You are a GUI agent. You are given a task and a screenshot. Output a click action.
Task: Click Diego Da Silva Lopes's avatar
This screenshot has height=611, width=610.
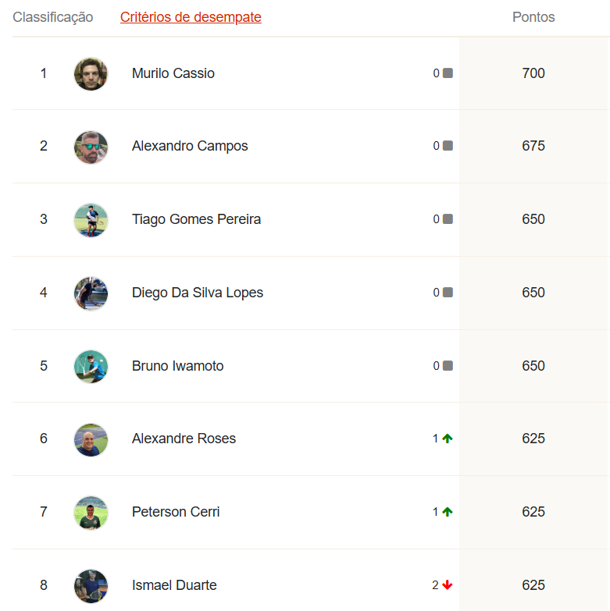pos(91,293)
